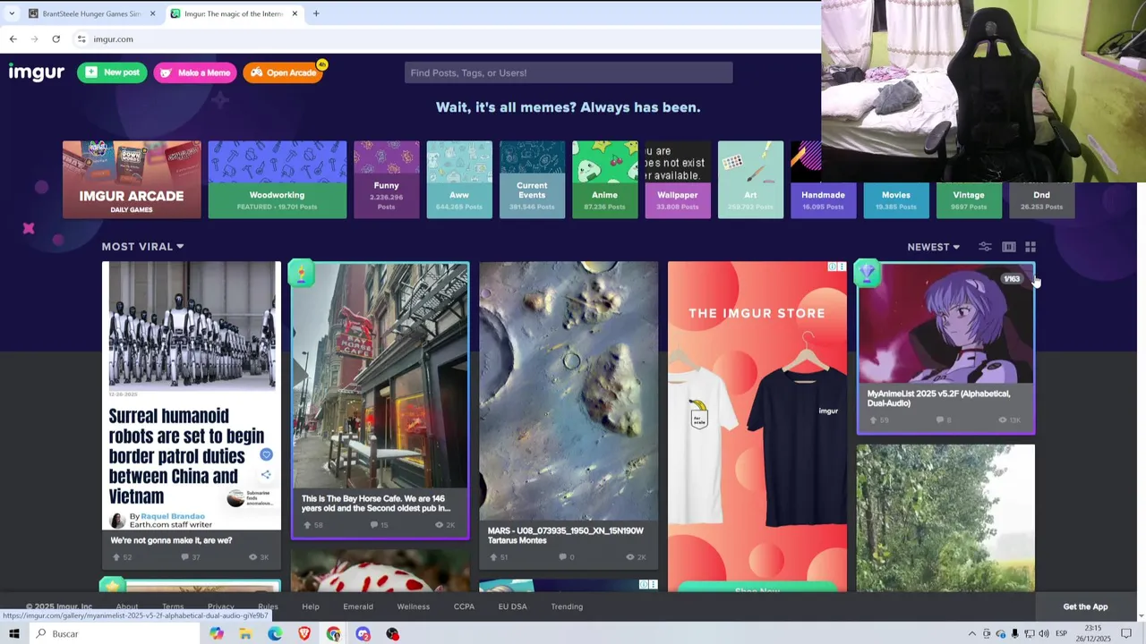Select the Aww tag tile

click(x=459, y=180)
